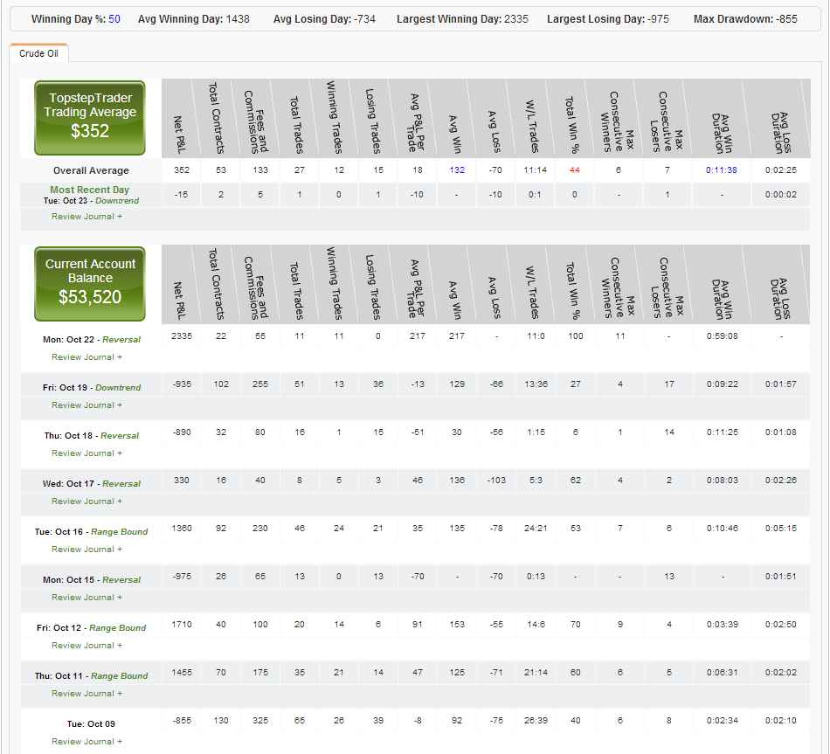Screen dimensions: 830x754
Task: Click Avg Loss -103 on Wed Oct 17
Action: (496, 481)
